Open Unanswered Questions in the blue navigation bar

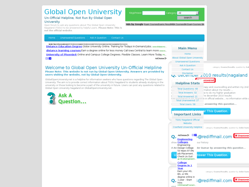tap(72, 38)
